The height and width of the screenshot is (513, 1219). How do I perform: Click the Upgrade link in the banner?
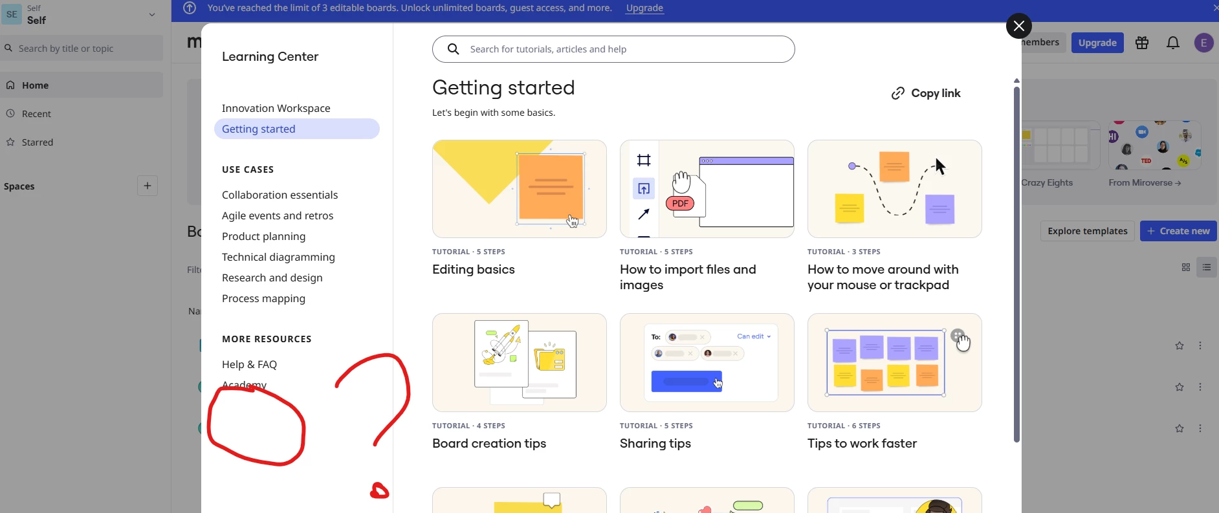pos(645,8)
